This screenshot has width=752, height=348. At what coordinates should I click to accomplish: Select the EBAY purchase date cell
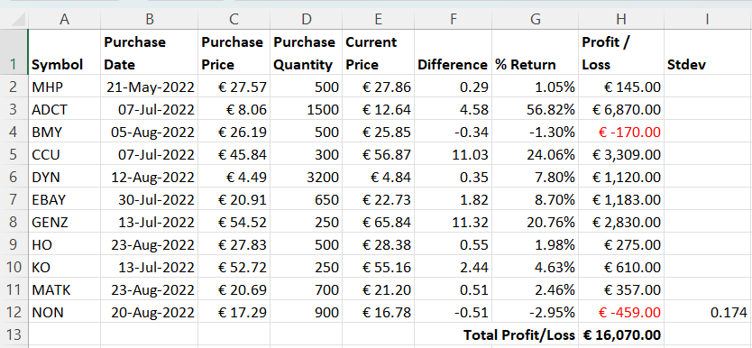click(x=149, y=199)
